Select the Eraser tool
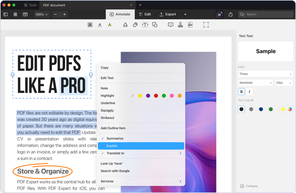This screenshot has width=296, height=193. pos(135,24)
